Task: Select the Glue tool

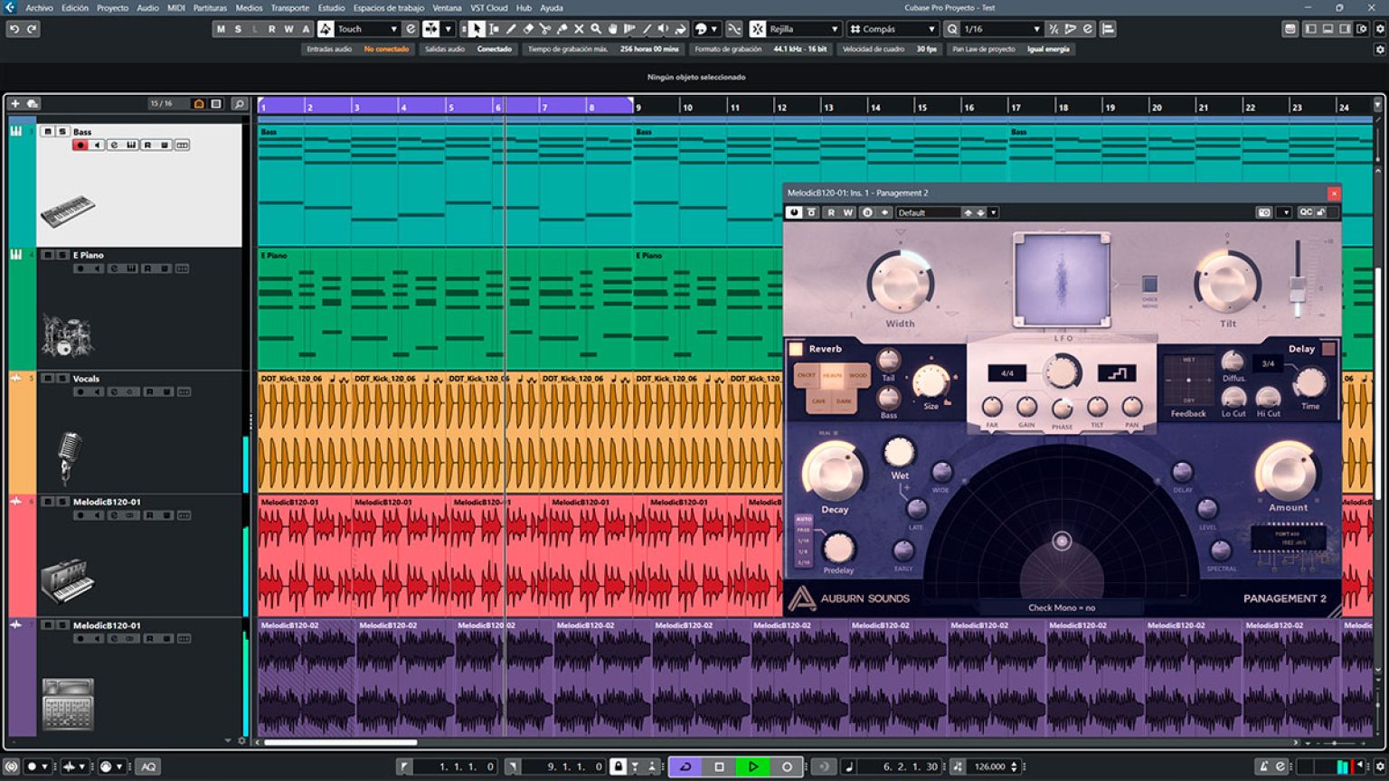Action: click(562, 29)
